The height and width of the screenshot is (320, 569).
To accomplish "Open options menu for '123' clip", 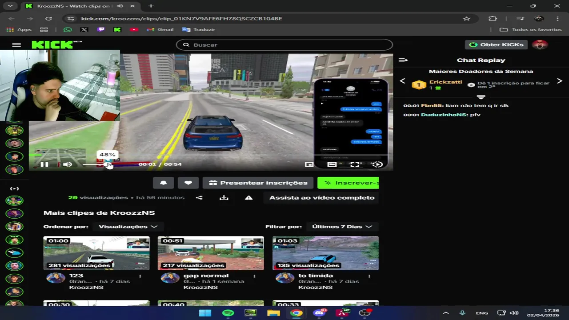I will 140,276.
